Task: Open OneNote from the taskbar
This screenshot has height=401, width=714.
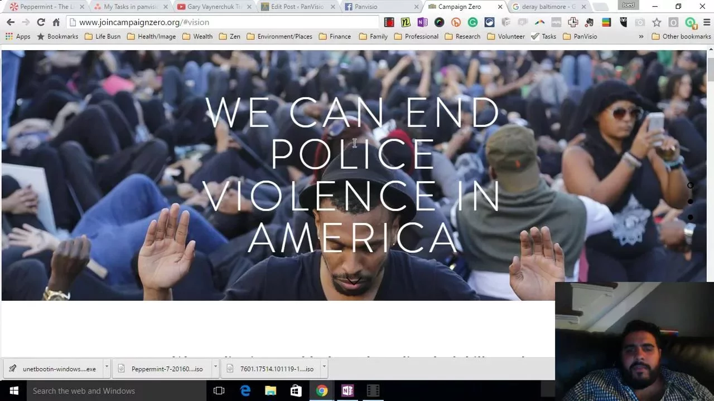Action: click(x=348, y=391)
